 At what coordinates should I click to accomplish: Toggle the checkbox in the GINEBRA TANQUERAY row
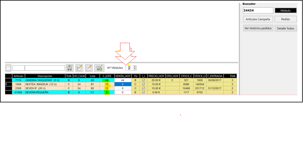tap(143, 80)
